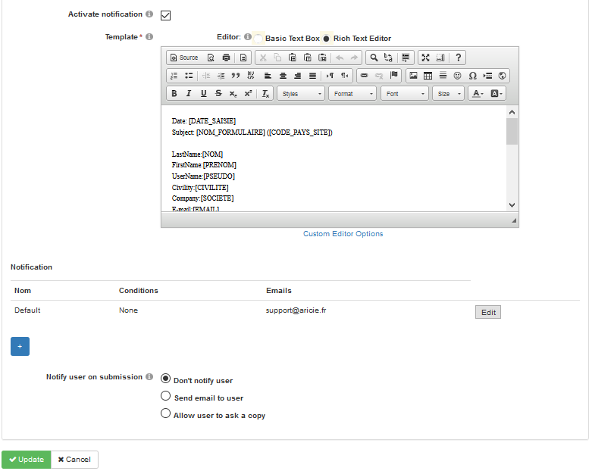592x471 pixels.
Task: Maximize the rich text editor
Action: (x=425, y=58)
